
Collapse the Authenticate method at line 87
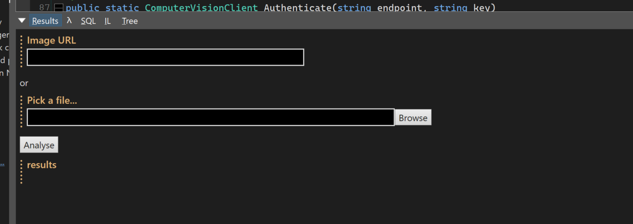[58, 8]
